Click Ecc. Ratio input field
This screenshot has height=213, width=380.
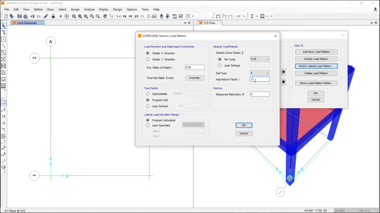195,67
